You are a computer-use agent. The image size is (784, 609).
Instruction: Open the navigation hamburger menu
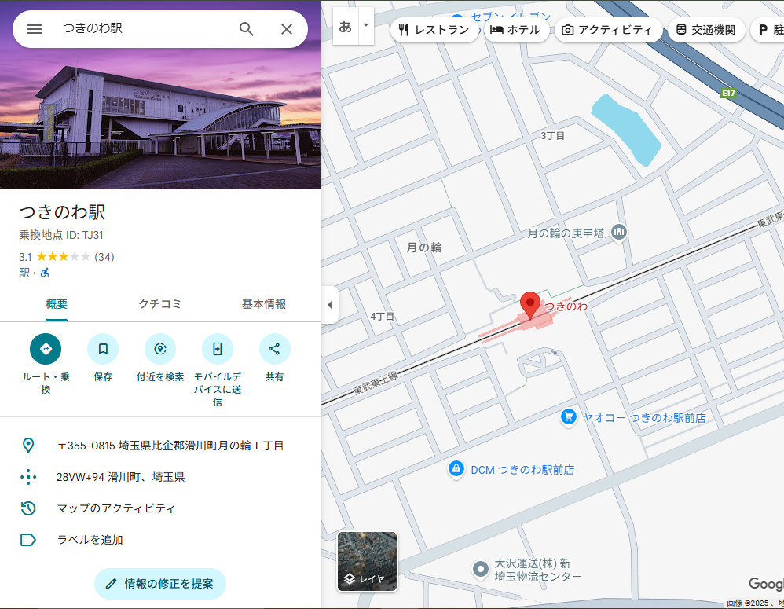coord(34,28)
